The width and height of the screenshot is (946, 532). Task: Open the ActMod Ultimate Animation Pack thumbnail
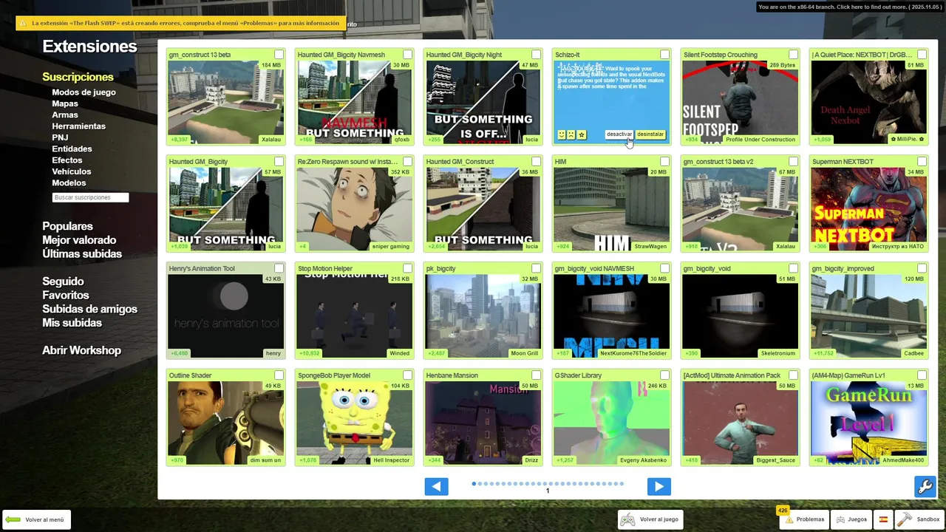tap(740, 423)
